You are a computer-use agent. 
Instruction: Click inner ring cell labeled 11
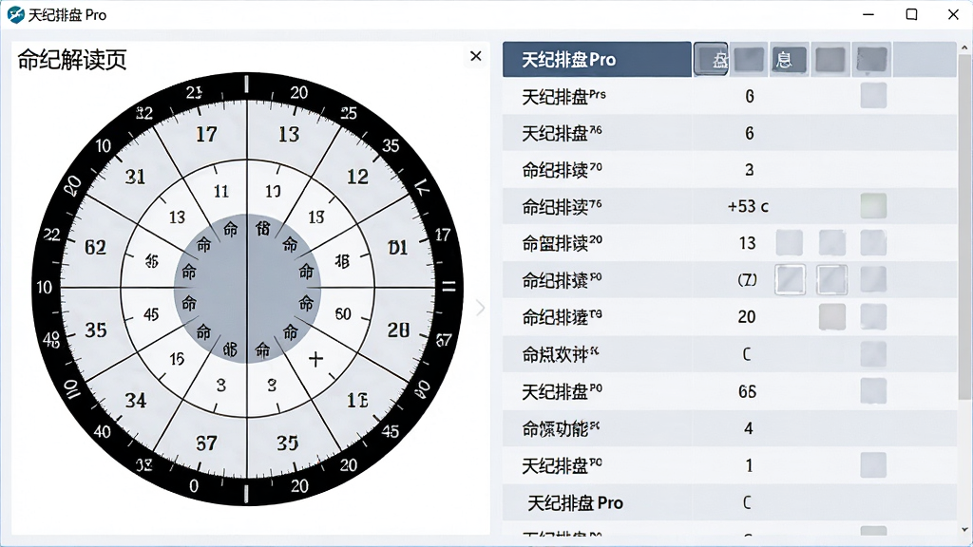(x=221, y=192)
